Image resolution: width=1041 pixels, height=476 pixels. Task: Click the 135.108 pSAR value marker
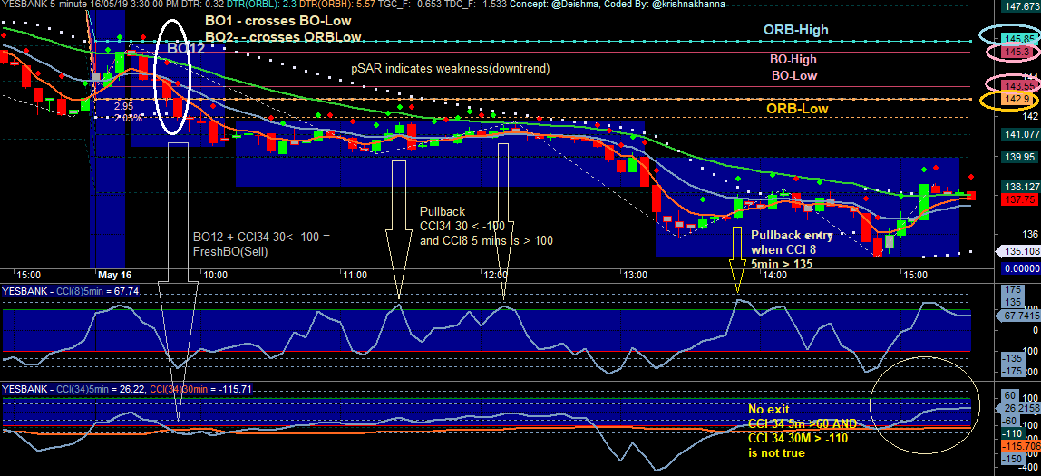click(x=1020, y=252)
